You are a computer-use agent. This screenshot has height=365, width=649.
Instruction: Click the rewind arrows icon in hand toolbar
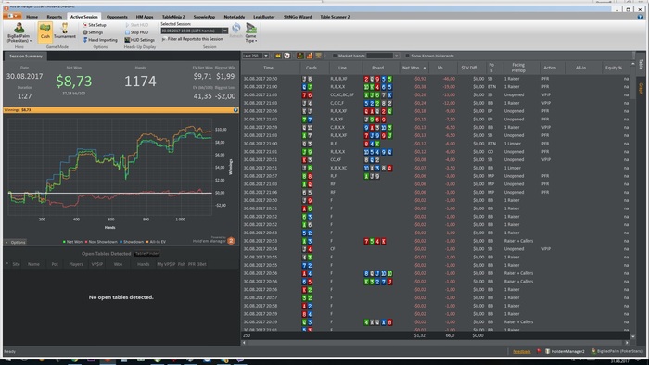278,56
